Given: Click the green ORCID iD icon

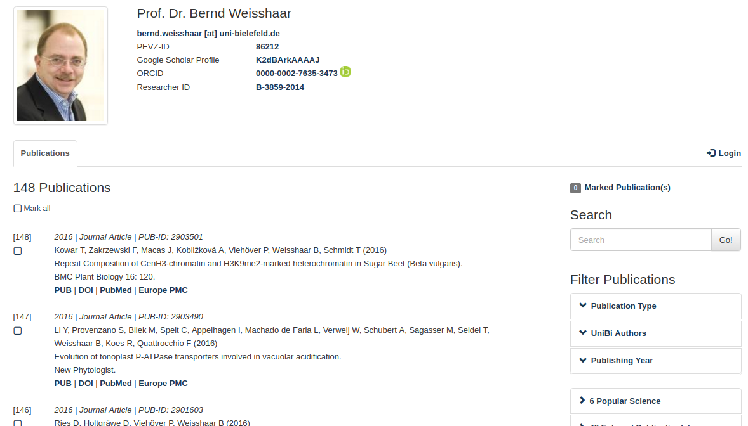Looking at the screenshot, I should 345,72.
